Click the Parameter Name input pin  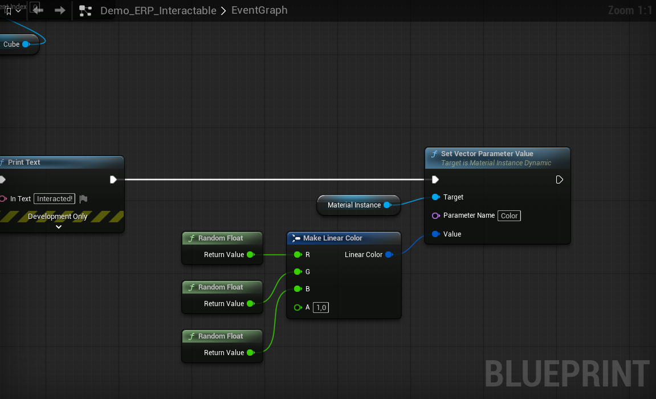pyautogui.click(x=435, y=215)
